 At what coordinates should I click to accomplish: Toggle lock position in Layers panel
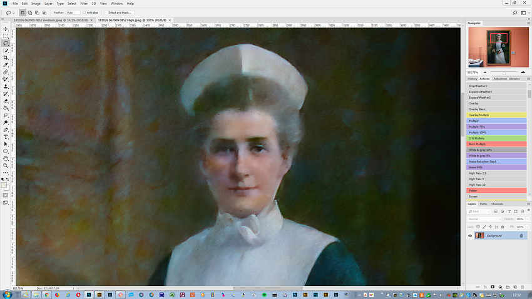pyautogui.click(x=490, y=227)
